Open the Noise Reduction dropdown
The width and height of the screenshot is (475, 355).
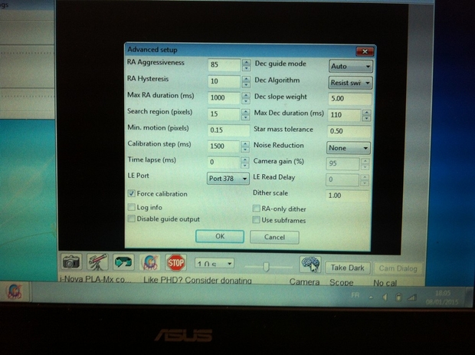tap(349, 148)
